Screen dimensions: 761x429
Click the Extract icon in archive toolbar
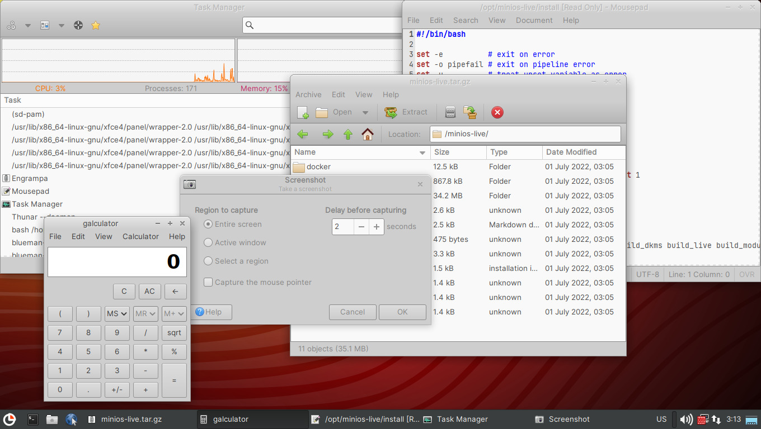coord(391,112)
